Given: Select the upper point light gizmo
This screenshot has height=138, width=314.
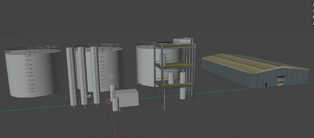Looking at the screenshot, I should (x=111, y=76).
